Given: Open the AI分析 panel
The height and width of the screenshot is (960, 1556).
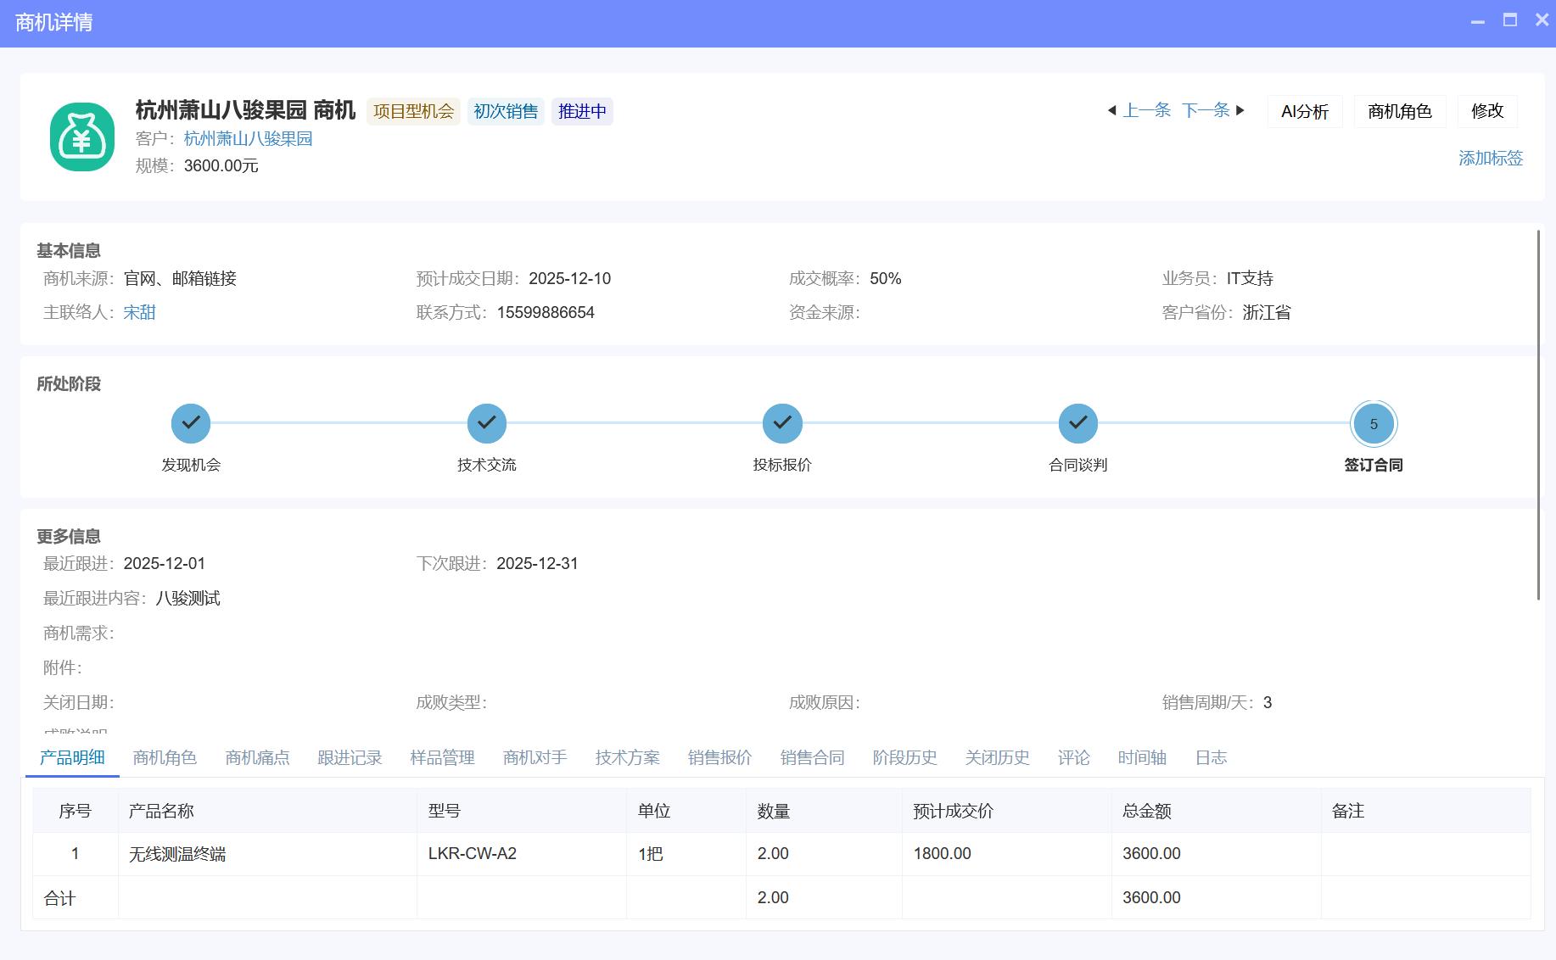Looking at the screenshot, I should pyautogui.click(x=1304, y=111).
